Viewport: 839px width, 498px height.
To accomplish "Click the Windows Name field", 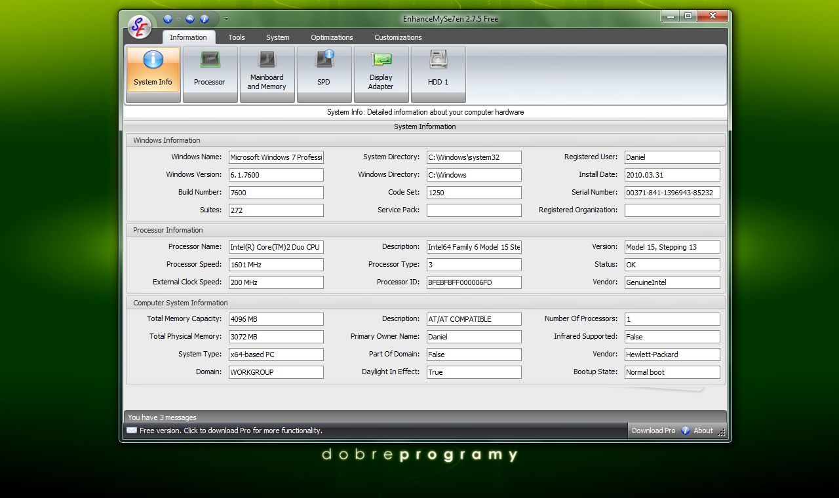I will (x=276, y=157).
